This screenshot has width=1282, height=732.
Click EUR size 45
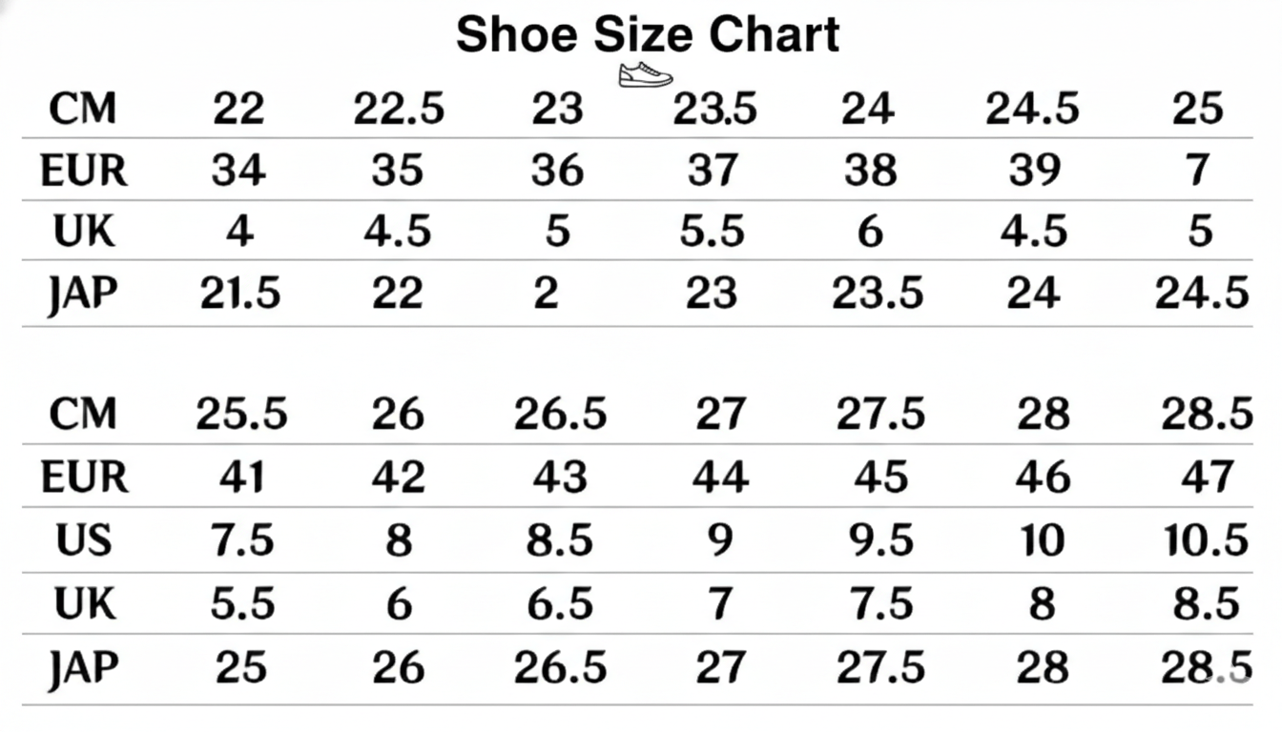click(x=879, y=477)
